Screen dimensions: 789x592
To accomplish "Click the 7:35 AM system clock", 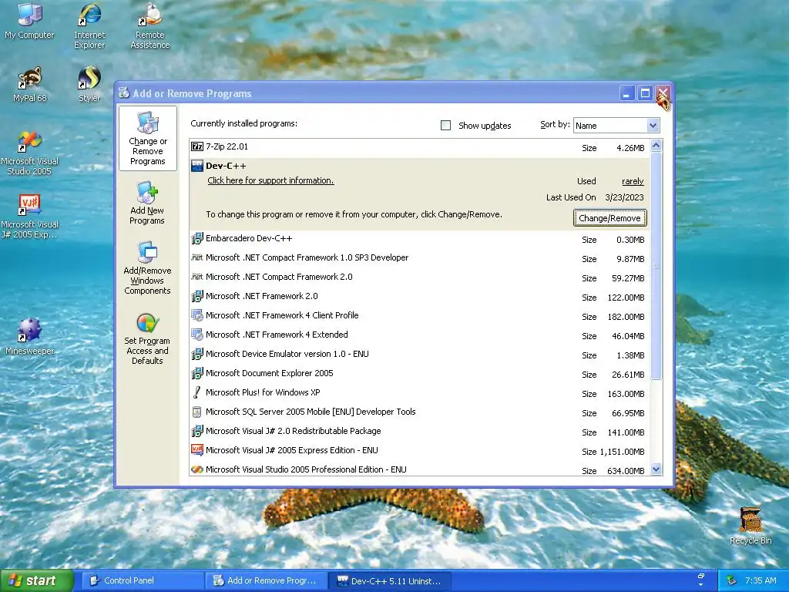I will point(760,580).
